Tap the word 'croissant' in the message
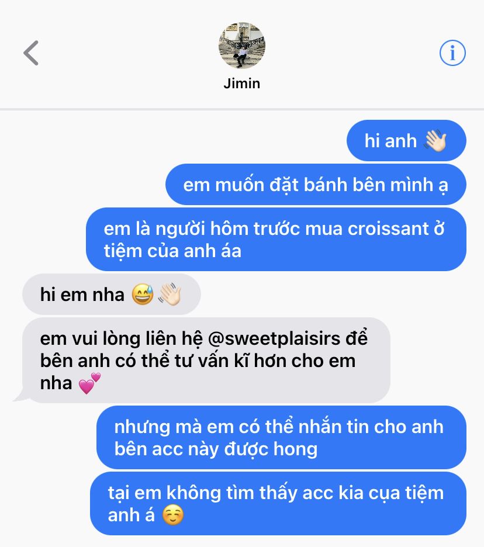Screen dimensions: 484x547 coord(388,229)
